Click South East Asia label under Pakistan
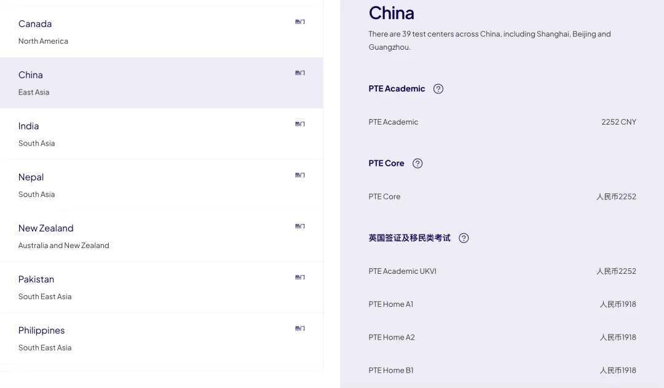The image size is (664, 388). click(45, 297)
